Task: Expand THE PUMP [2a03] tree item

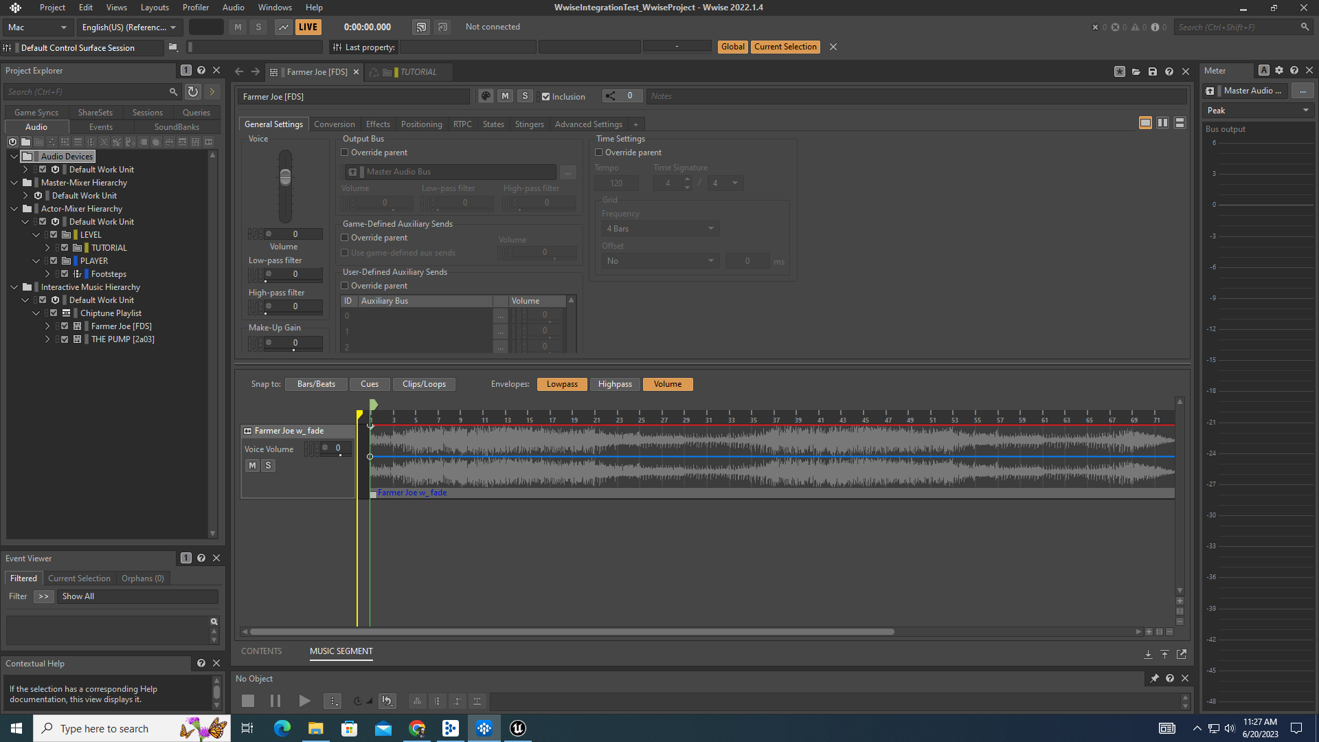Action: click(x=47, y=339)
